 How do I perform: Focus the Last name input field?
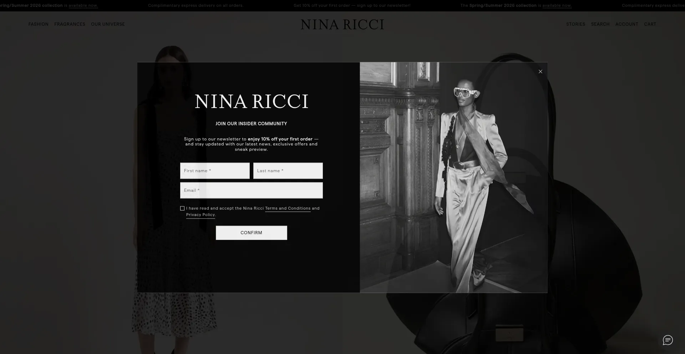pos(288,171)
